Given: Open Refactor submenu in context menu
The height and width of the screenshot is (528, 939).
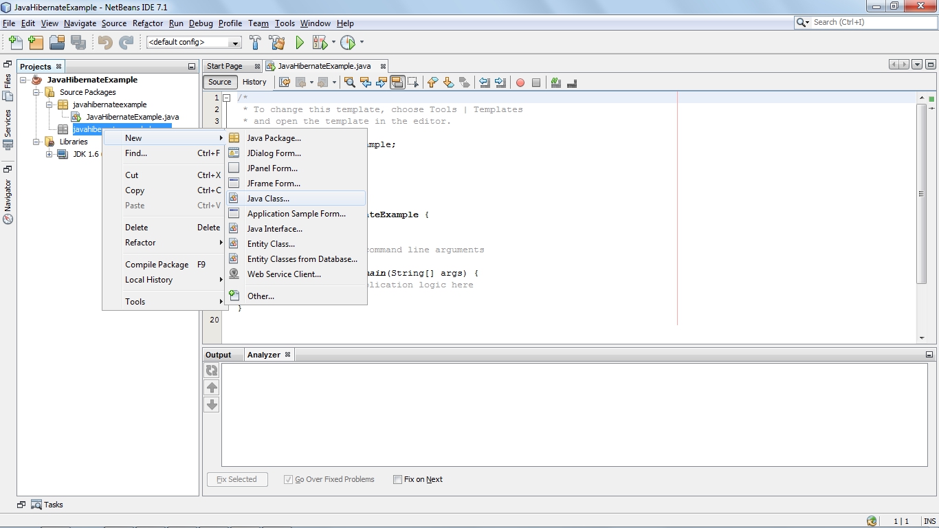Looking at the screenshot, I should point(164,243).
